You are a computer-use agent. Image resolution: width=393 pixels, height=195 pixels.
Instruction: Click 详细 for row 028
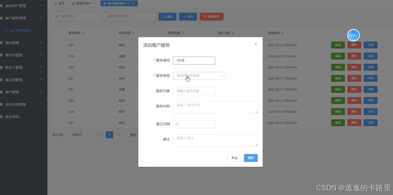tap(370, 67)
